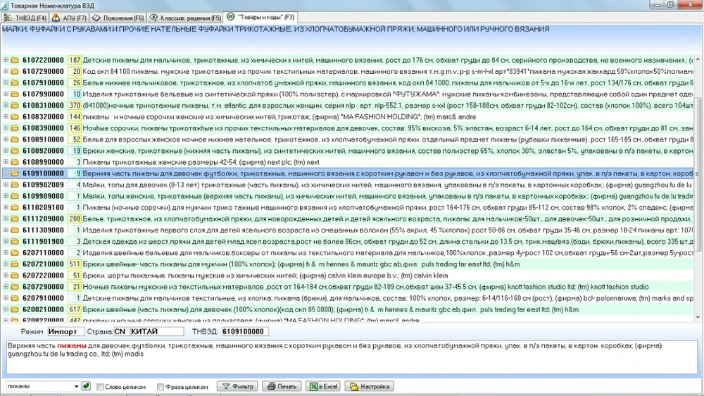
Task: Click the folder icon of row 6109100000
Action: tap(15, 173)
